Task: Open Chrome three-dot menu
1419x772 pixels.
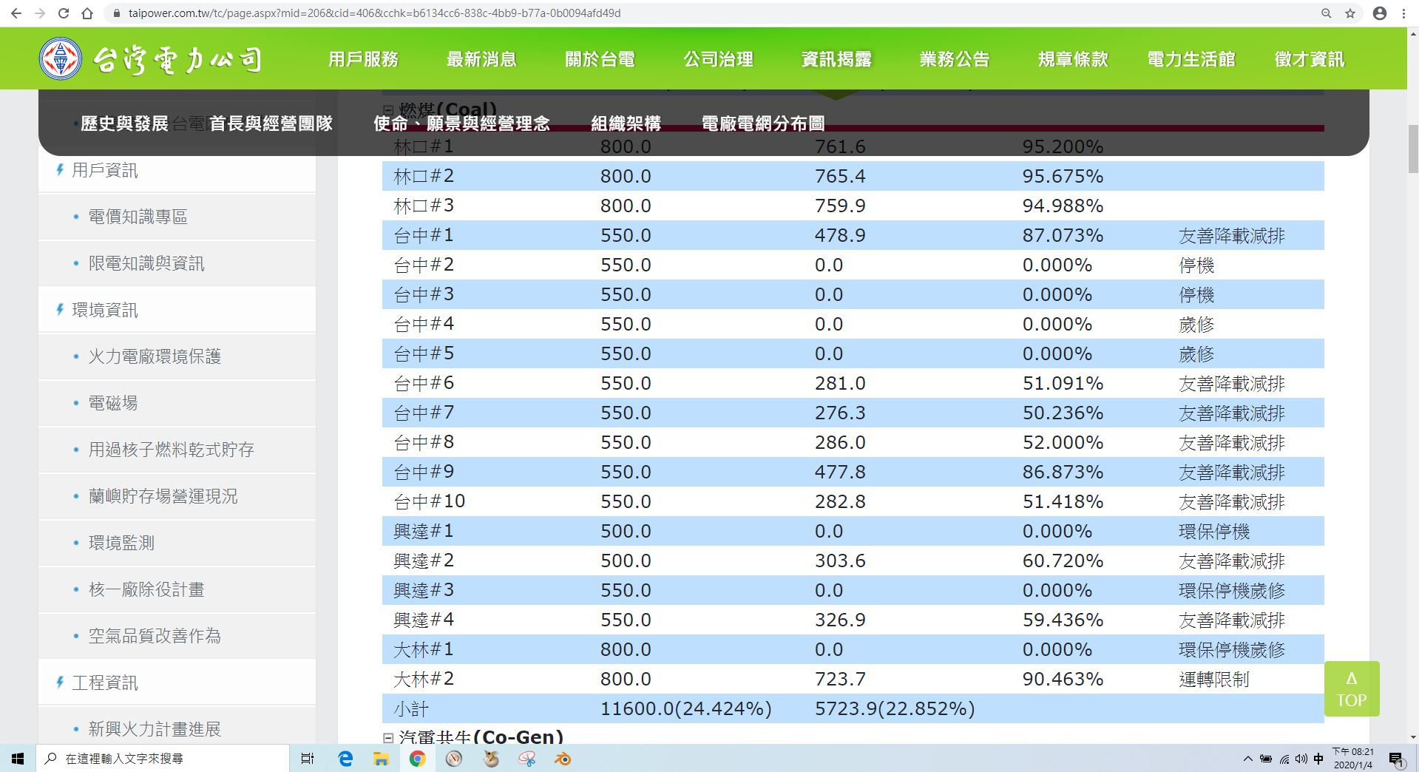Action: coord(1403,13)
